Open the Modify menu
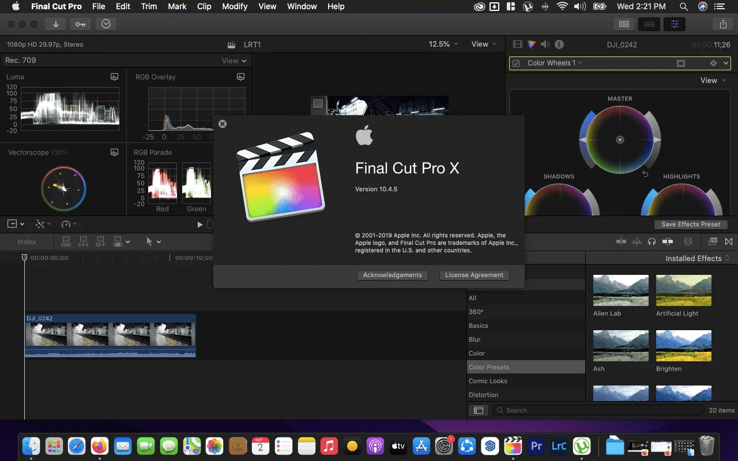The width and height of the screenshot is (738, 461). pyautogui.click(x=235, y=6)
